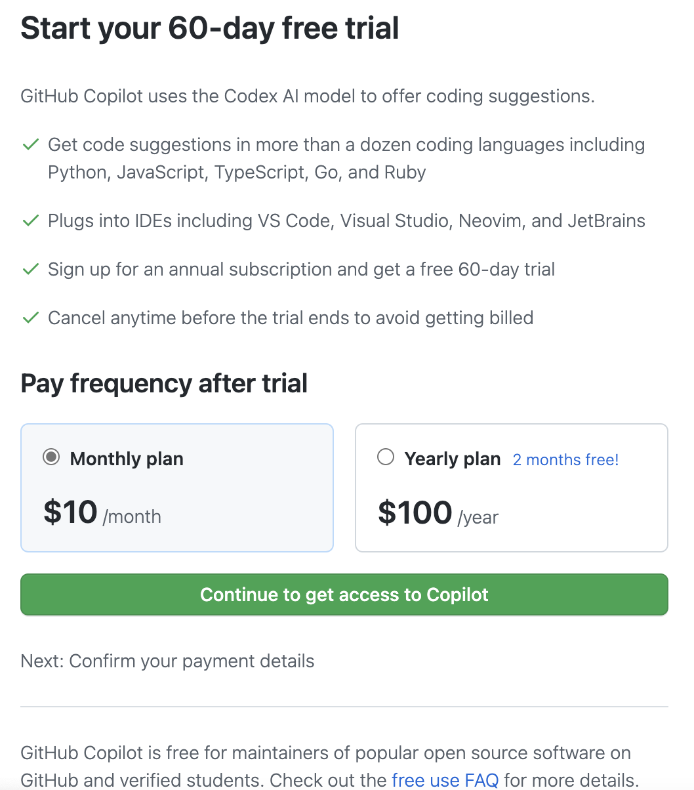The width and height of the screenshot is (694, 790).
Task: Click the checkmark beside the cancel anytime bullet
Action: (x=30, y=318)
